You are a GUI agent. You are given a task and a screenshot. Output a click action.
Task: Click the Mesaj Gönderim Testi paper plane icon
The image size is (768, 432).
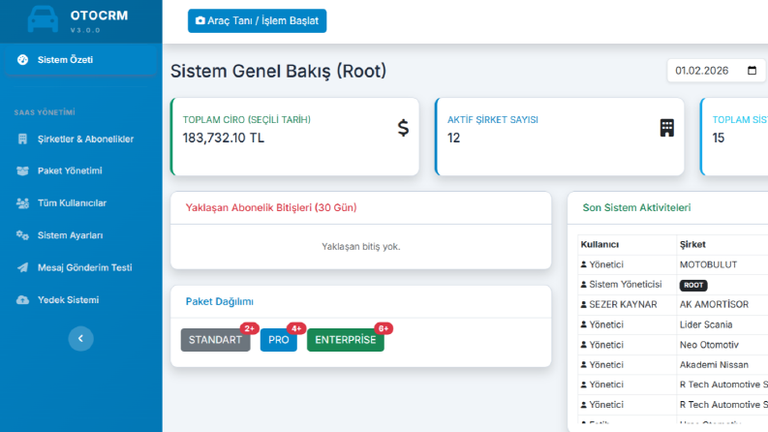click(x=22, y=268)
